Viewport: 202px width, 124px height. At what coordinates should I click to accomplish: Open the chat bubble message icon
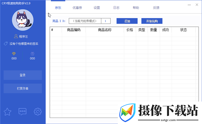(23, 112)
